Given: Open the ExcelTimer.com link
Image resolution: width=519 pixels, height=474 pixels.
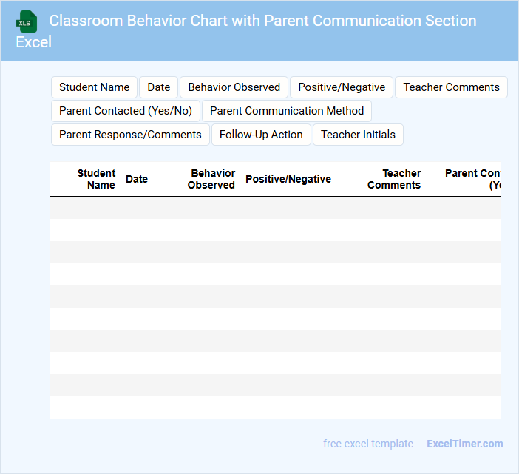Looking at the screenshot, I should tap(464, 444).
